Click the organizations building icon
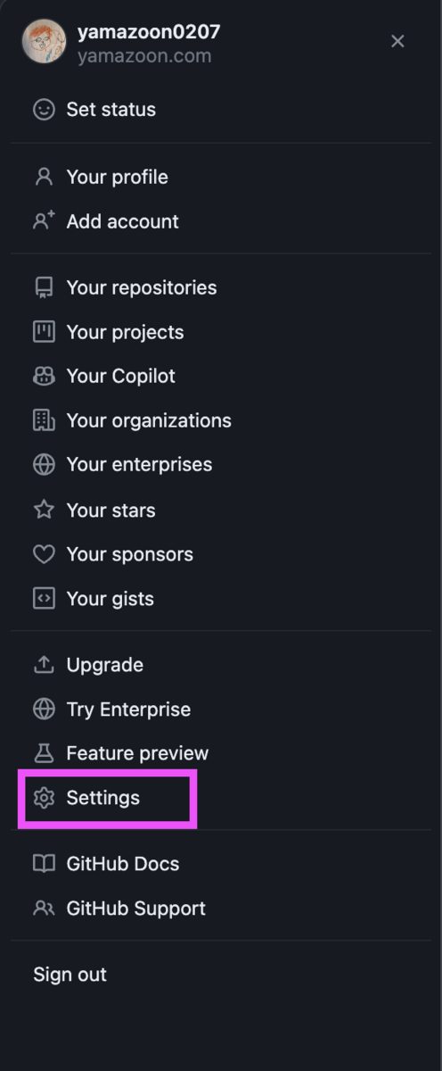 pyautogui.click(x=44, y=420)
